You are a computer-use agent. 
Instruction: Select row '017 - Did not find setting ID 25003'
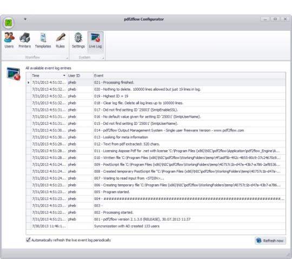(156, 110)
